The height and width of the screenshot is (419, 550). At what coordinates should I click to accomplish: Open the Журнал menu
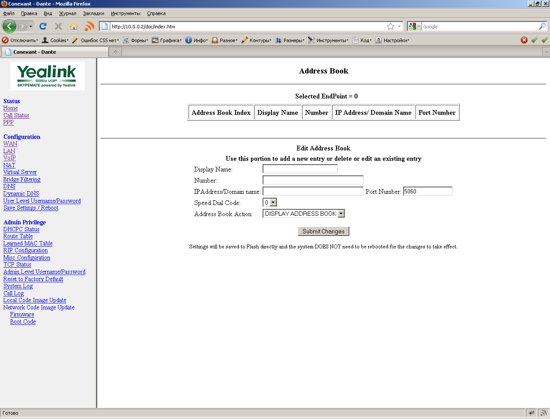coord(68,13)
